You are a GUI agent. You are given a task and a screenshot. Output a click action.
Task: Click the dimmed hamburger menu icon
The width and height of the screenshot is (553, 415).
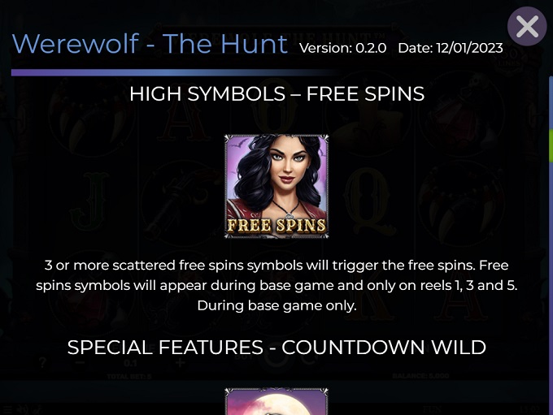7,409
